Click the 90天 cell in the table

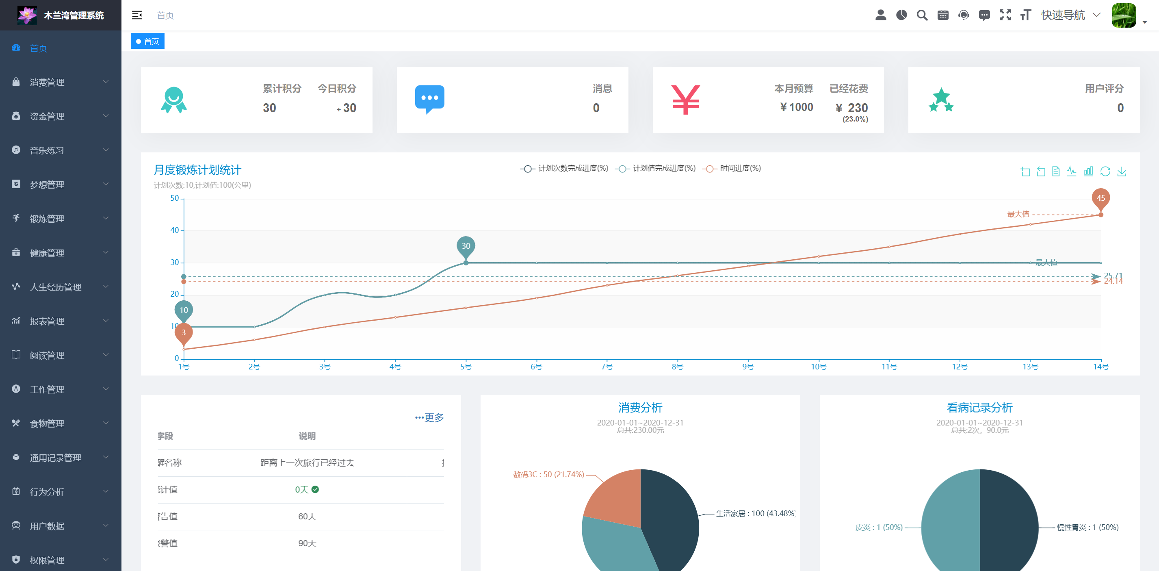(x=307, y=543)
